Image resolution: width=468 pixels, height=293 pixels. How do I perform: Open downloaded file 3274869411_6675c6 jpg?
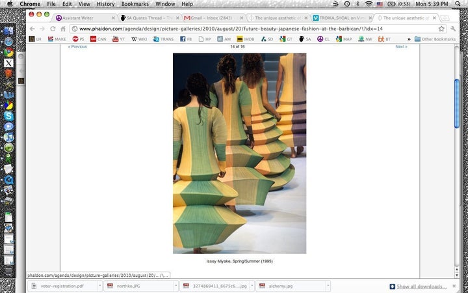click(214, 286)
